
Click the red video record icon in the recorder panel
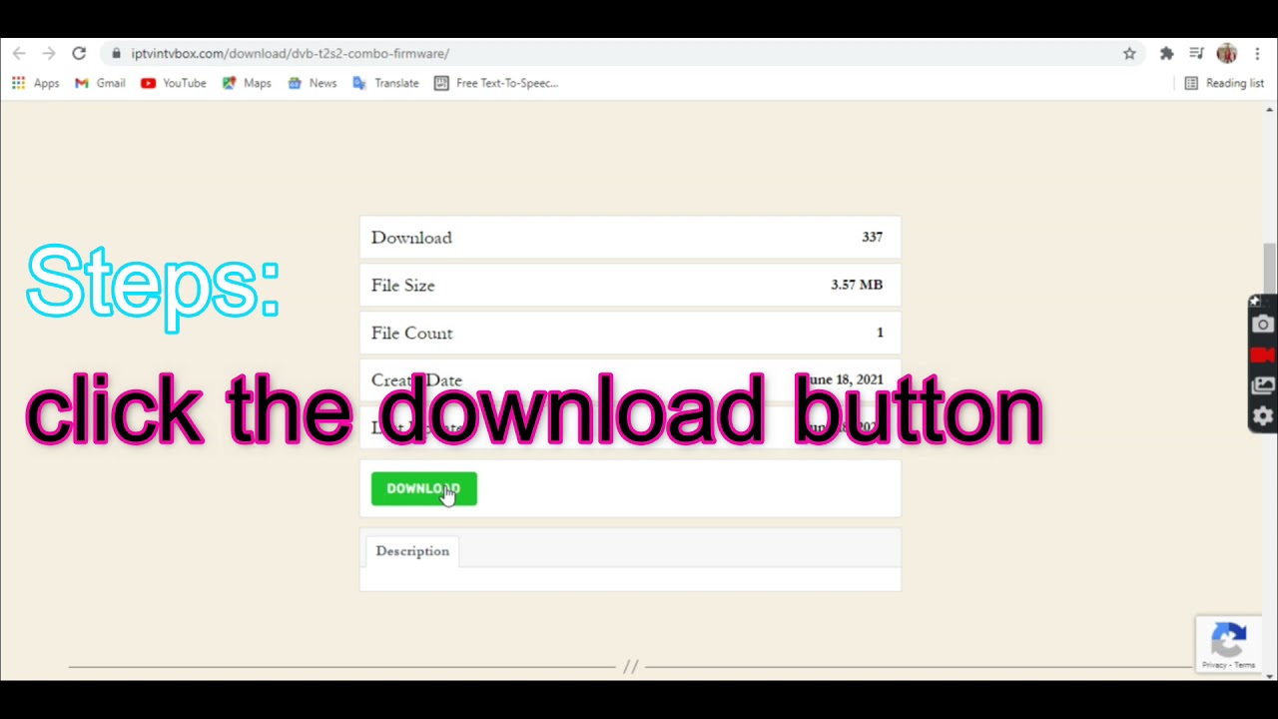1263,355
